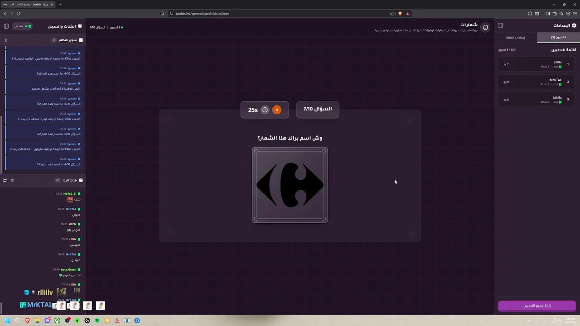Share the page via share icon
580x326 pixels.
[x=392, y=14]
